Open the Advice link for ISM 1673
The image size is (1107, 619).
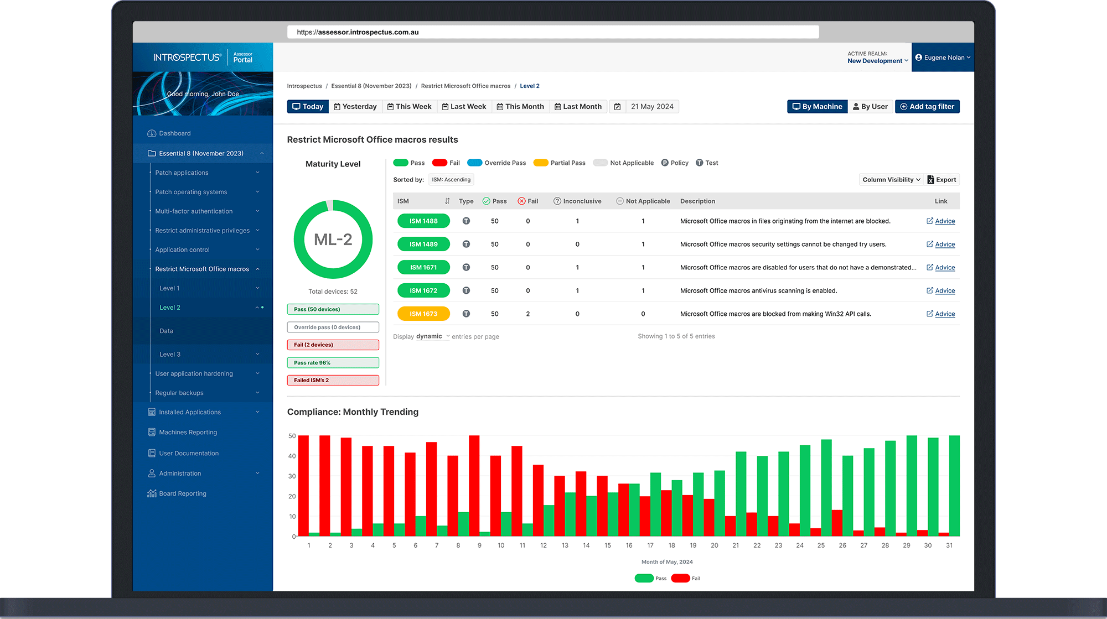[944, 314]
